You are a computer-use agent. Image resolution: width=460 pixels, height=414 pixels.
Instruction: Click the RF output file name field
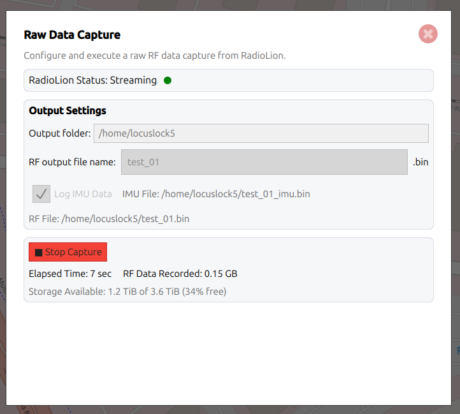(264, 162)
